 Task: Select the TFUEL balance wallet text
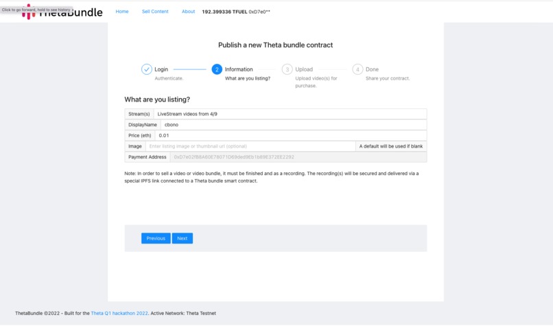[x=236, y=12]
